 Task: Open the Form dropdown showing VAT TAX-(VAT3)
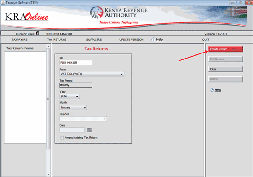click(92, 74)
